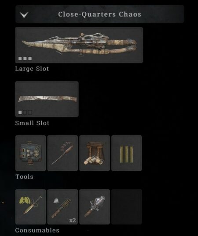
Task: Collapse the Close-Quarters Chaos loadout chevron
Action: pyautogui.click(x=24, y=15)
